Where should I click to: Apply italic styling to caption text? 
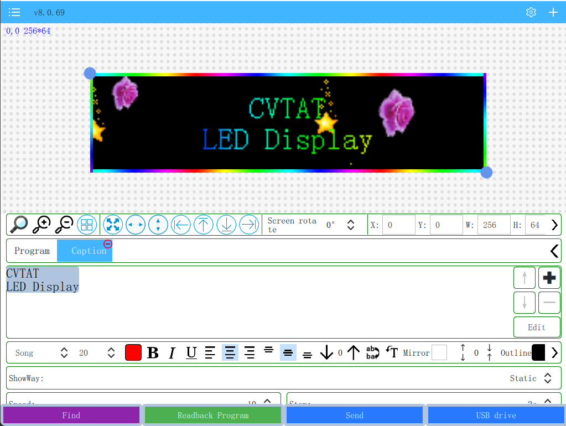pos(172,352)
